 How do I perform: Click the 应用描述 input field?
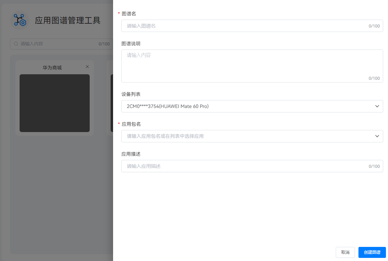pos(244,166)
